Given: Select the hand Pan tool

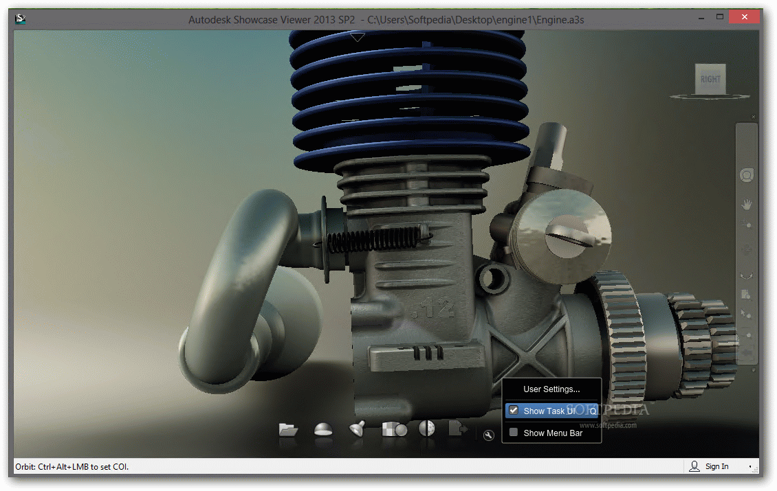Looking at the screenshot, I should point(747,204).
